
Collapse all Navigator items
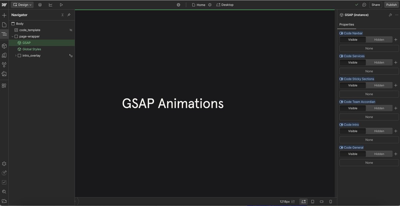[x=62, y=15]
